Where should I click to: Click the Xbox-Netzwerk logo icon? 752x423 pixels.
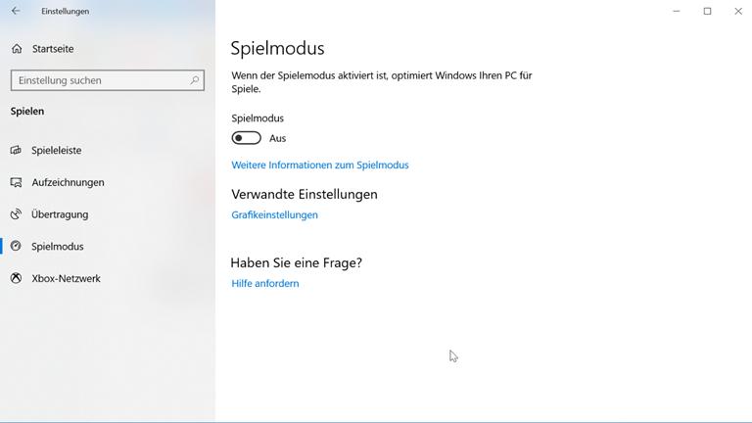click(x=16, y=279)
